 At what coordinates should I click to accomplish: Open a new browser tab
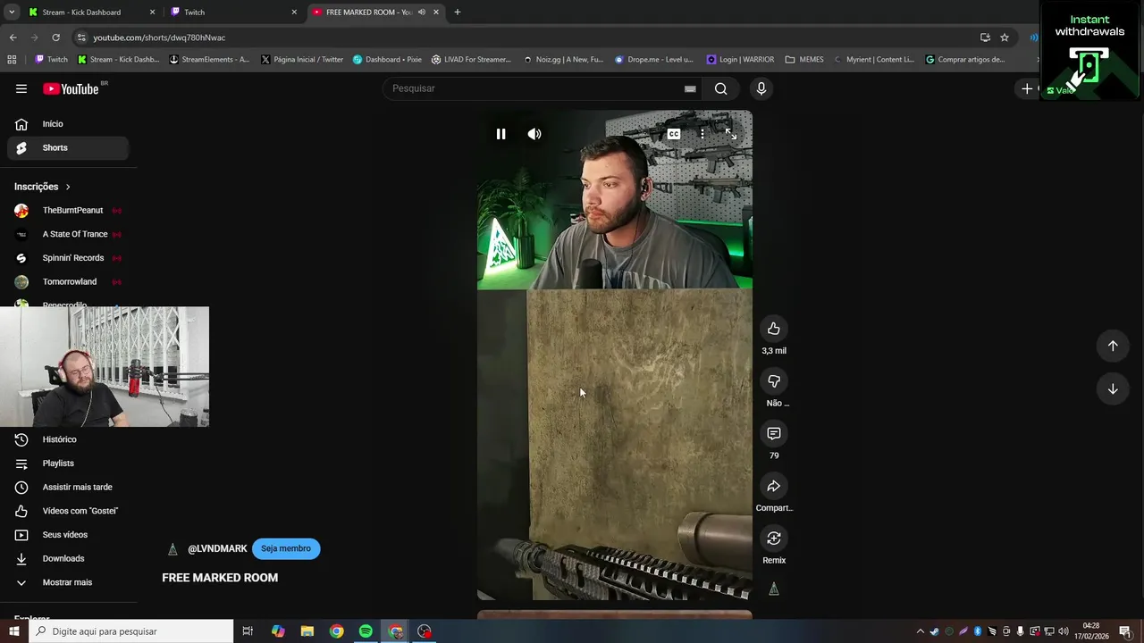(458, 13)
